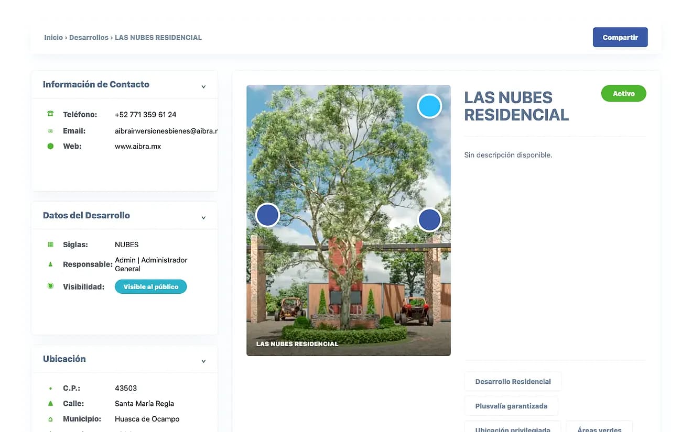
Task: Click the Ubicación panel title
Action: click(x=64, y=359)
